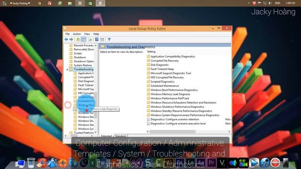Click the ENG language indicator in tray
The image size is (301, 169).
(x=277, y=3)
